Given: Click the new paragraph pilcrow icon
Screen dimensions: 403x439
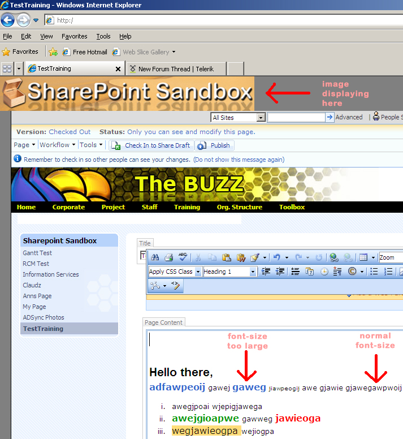Looking at the screenshot, I should tap(337, 272).
